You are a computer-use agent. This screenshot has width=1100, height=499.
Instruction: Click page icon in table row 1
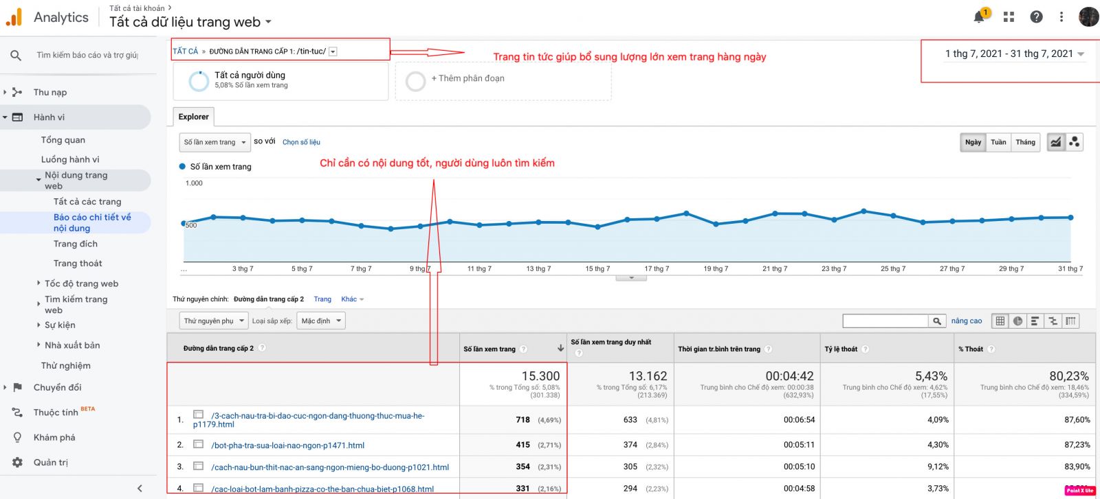(198, 415)
